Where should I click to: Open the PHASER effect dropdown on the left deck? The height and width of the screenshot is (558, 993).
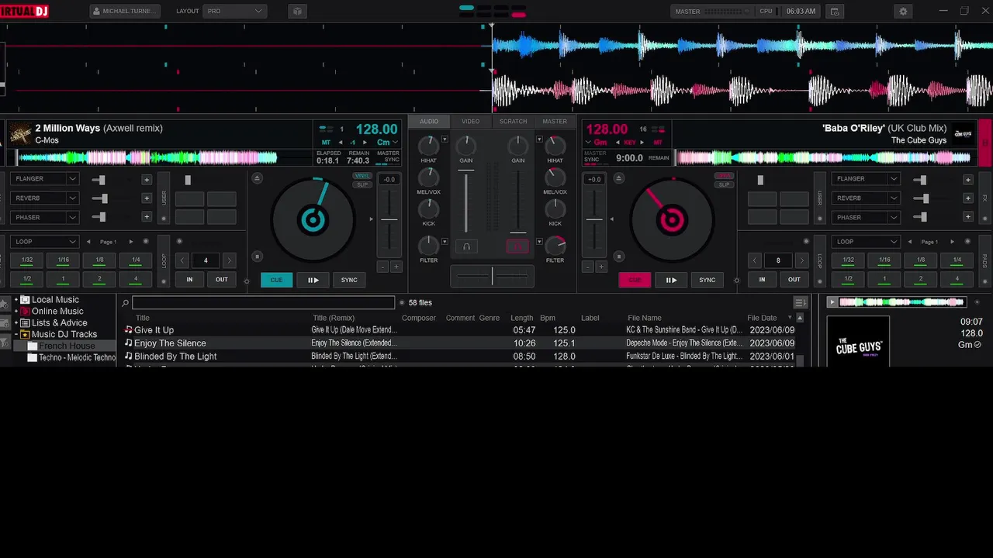point(44,218)
